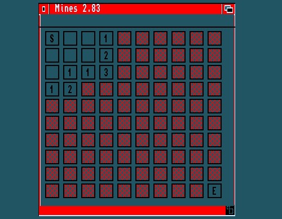Viewport: 282px width, 219px height.
Task: Uncover the hidden tile directly above E
Action: pyautogui.click(x=214, y=174)
